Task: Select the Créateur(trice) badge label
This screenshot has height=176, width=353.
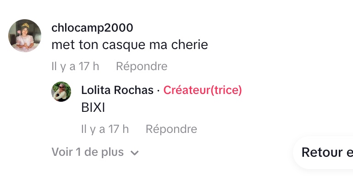Action: point(202,90)
